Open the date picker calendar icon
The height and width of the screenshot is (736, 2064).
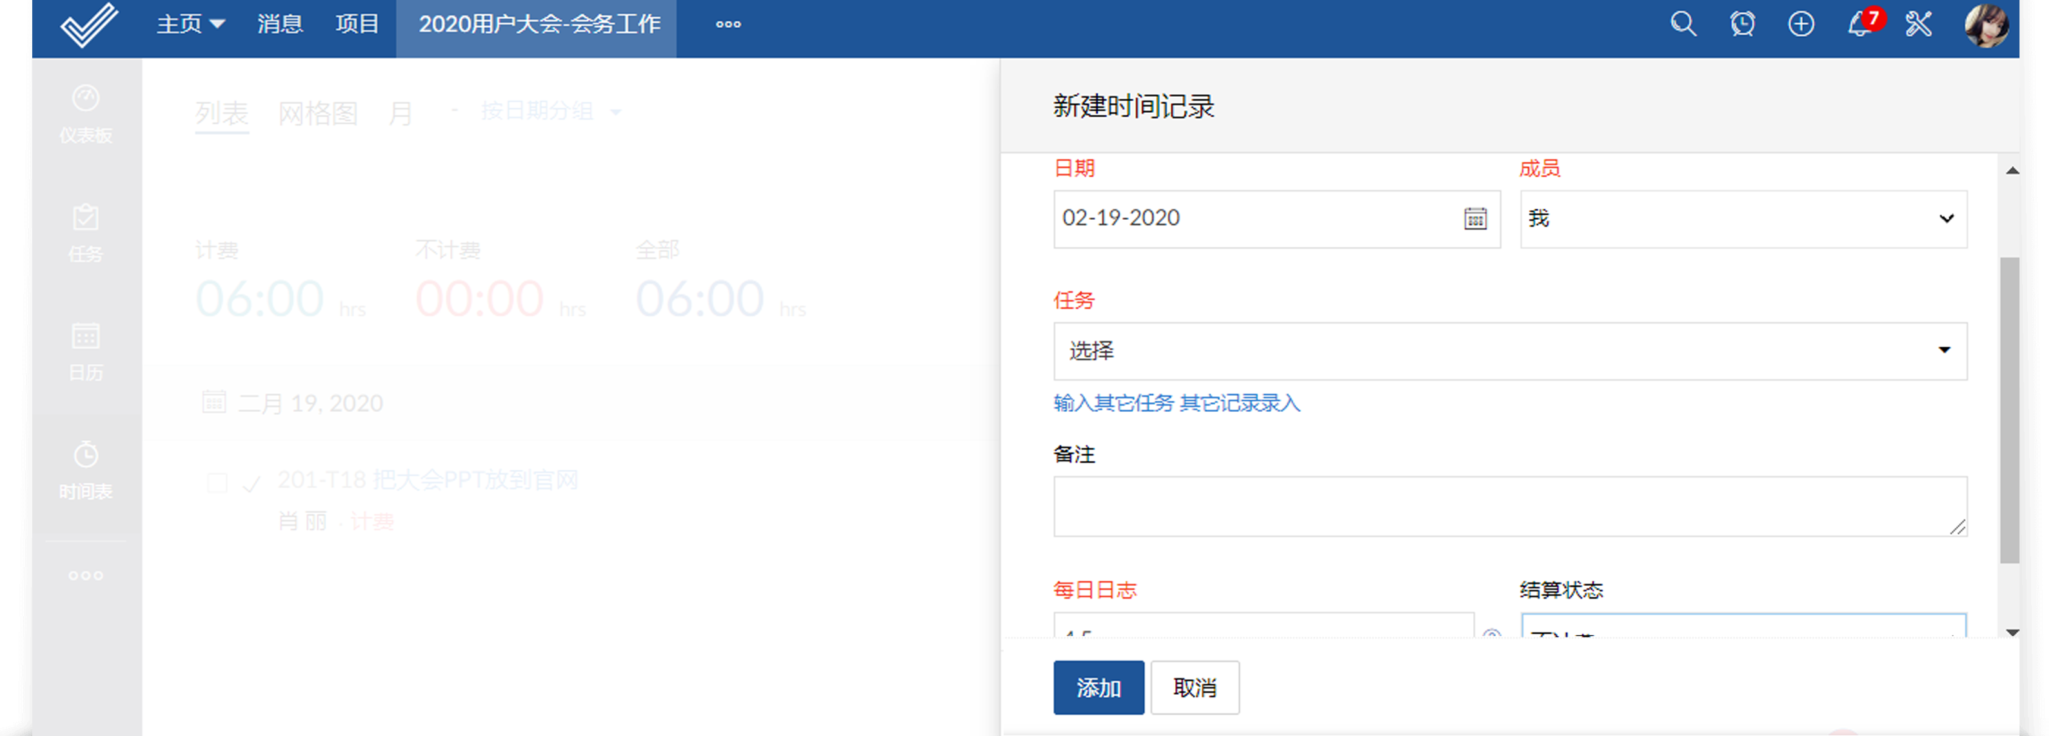click(x=1475, y=218)
